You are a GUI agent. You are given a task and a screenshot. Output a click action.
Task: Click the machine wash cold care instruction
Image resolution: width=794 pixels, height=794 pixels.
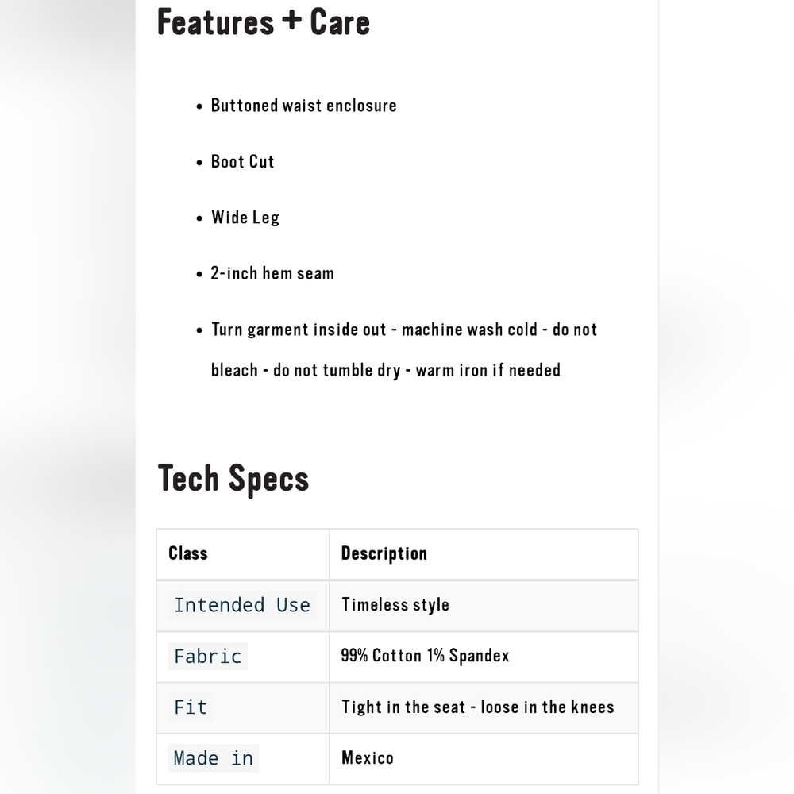click(x=469, y=330)
